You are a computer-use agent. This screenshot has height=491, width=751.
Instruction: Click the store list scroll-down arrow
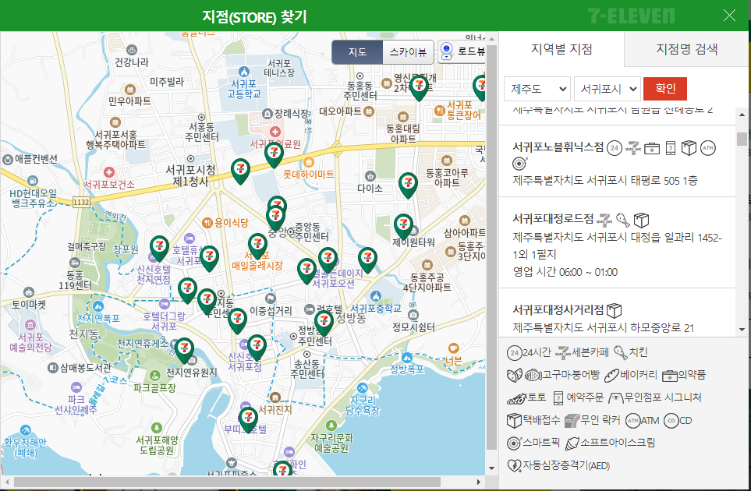742,329
